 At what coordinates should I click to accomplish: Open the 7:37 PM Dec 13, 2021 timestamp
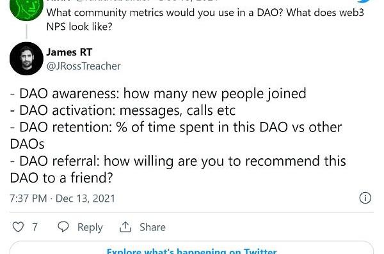pos(63,198)
